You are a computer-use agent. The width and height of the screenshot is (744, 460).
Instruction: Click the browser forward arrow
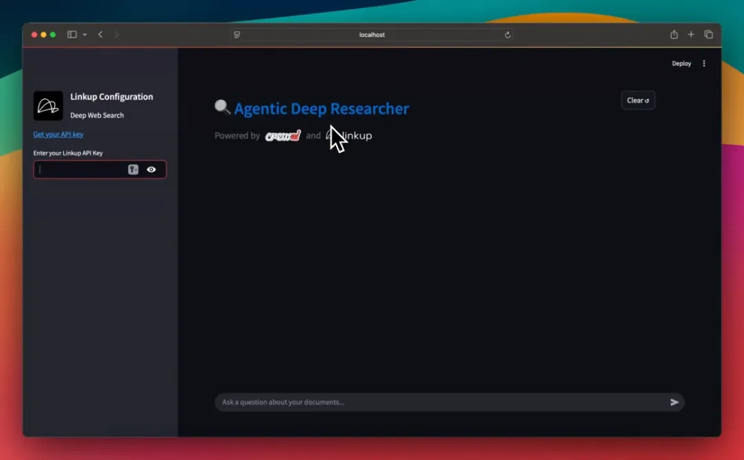[116, 34]
